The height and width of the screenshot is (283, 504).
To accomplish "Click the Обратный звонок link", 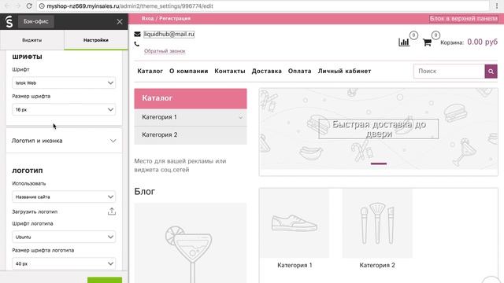I will coord(165,51).
